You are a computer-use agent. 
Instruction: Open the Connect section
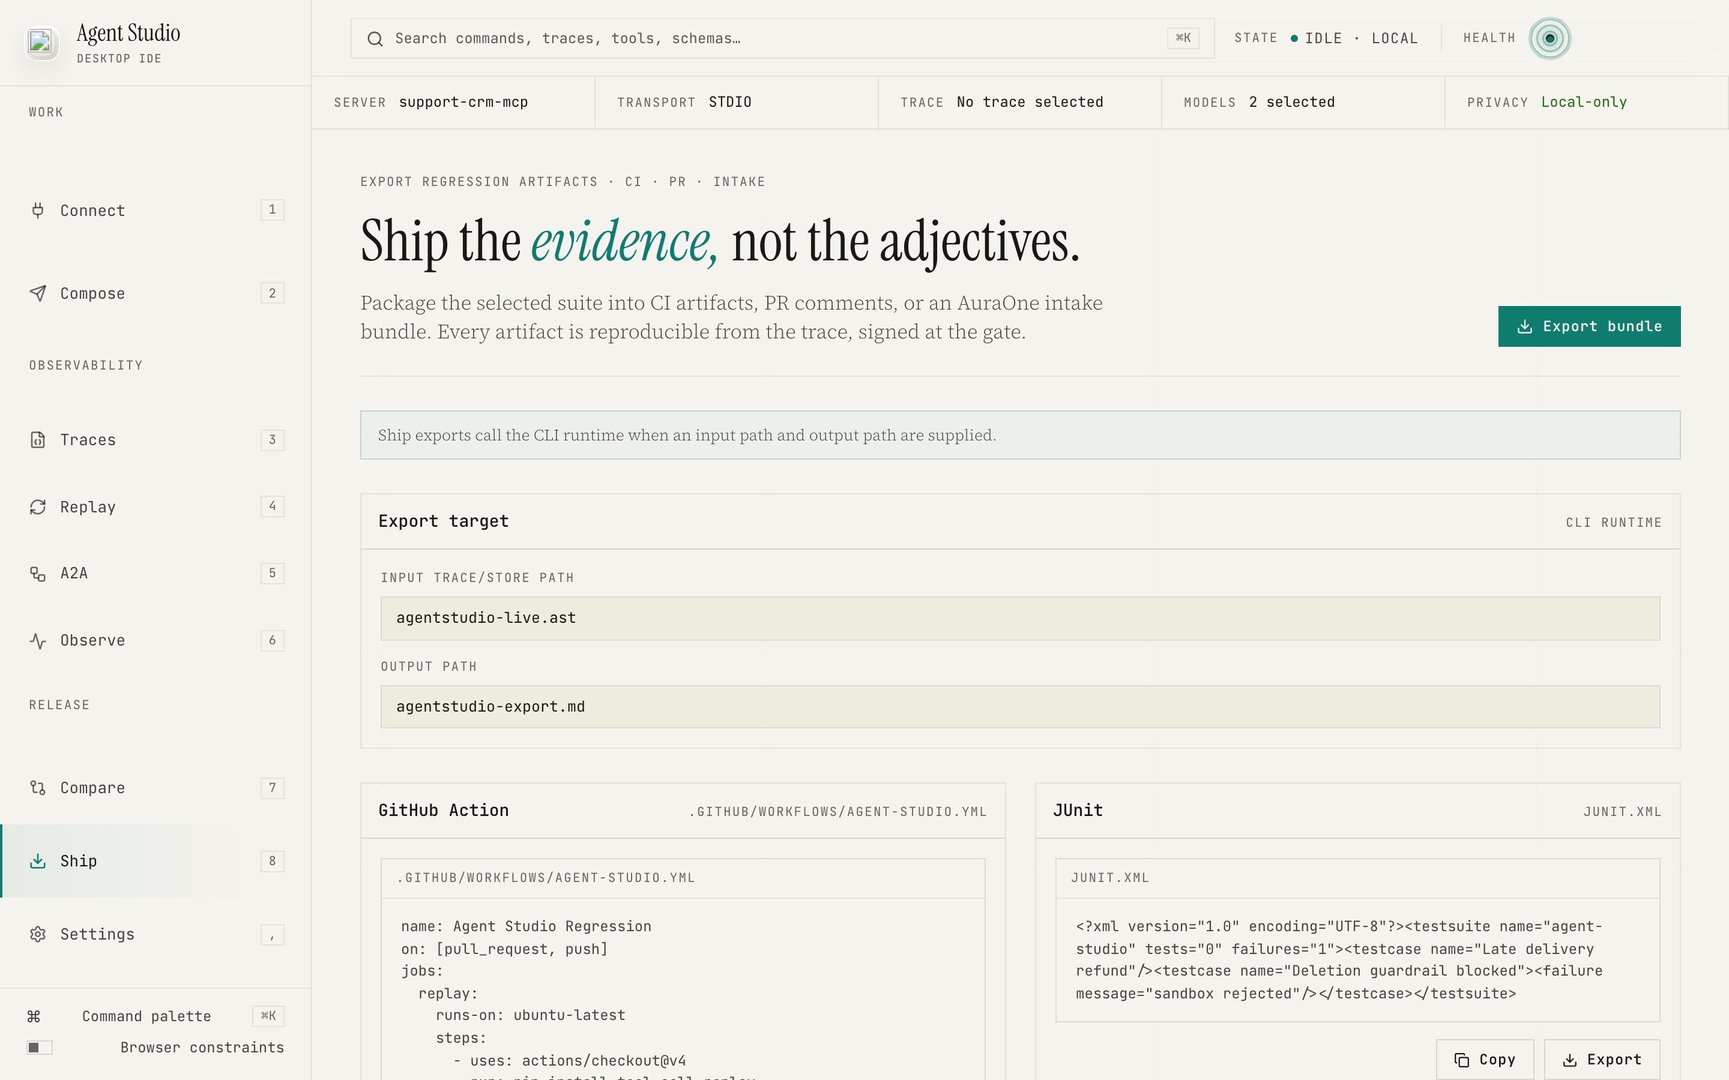[155, 210]
